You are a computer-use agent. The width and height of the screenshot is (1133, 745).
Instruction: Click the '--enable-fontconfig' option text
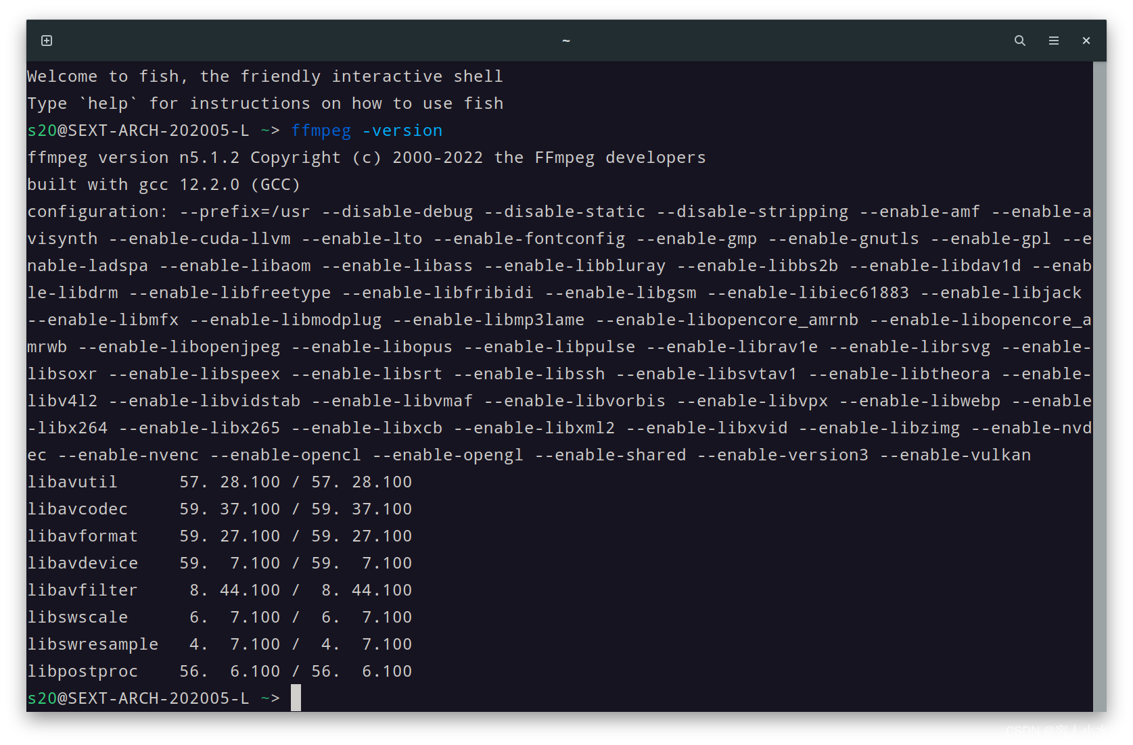click(529, 239)
